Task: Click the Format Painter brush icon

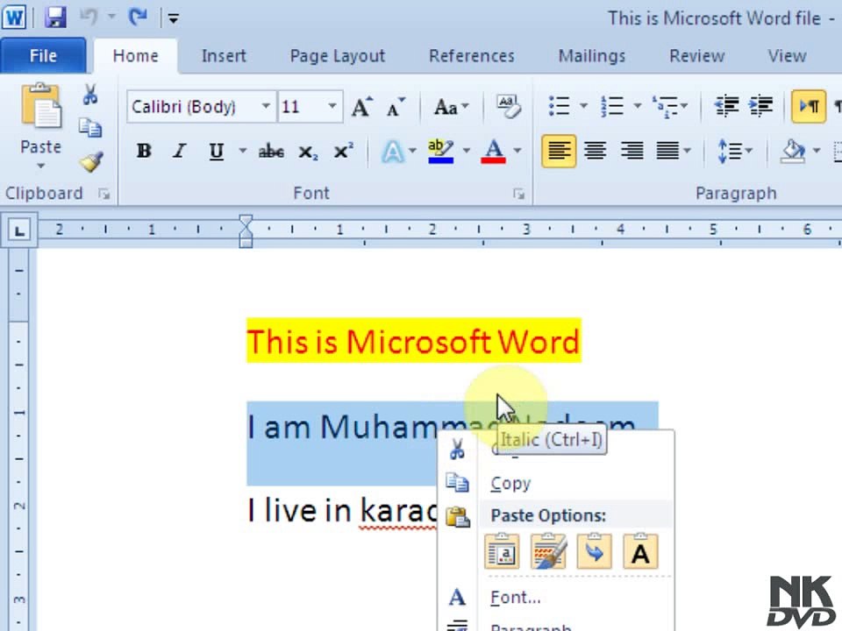Action: point(91,161)
